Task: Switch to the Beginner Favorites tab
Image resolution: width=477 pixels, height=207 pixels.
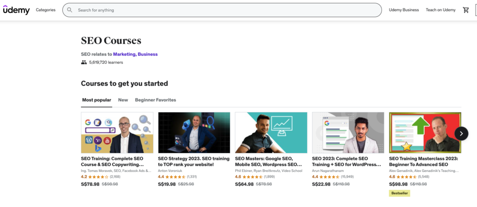Action: [x=156, y=100]
